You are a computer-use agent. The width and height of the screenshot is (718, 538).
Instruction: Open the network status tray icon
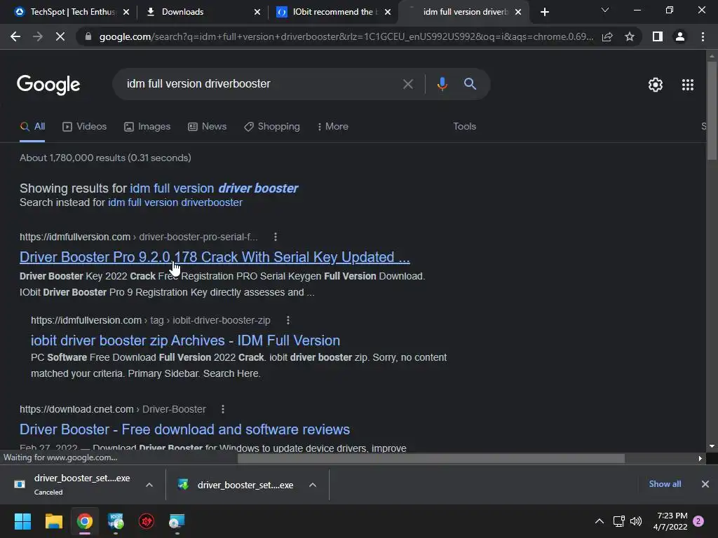(x=618, y=521)
